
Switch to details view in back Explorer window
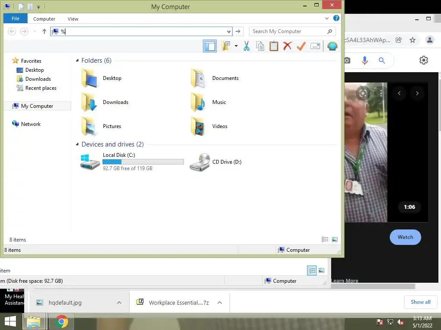312,271
